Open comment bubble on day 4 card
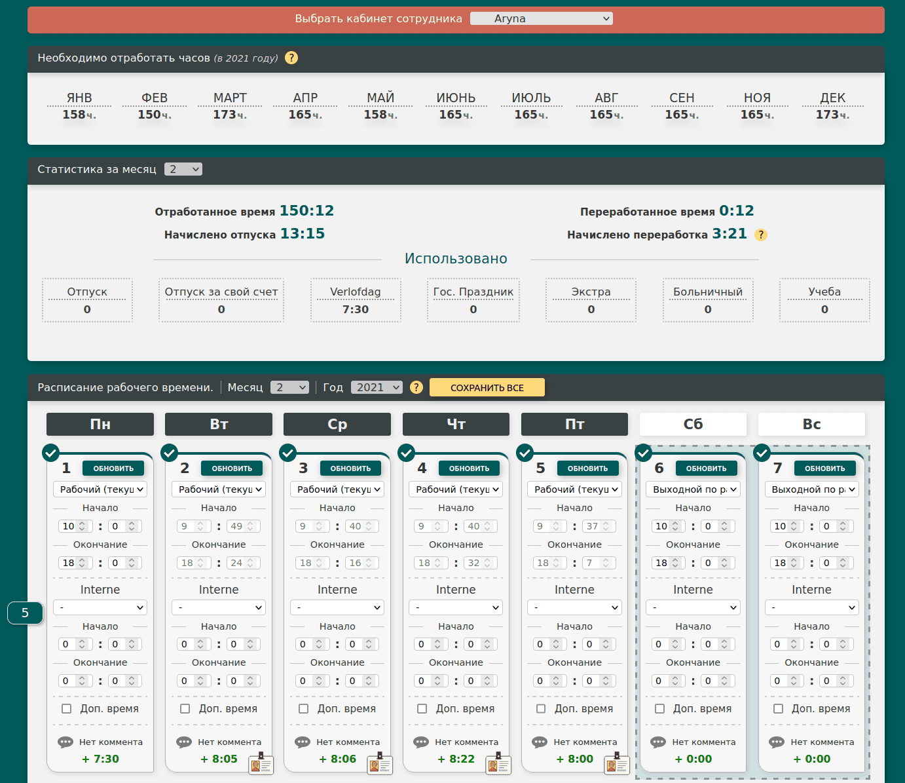The width and height of the screenshot is (905, 783). [421, 742]
